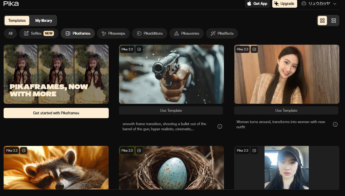The height and width of the screenshot is (196, 345).
Task: Filter templates by Pikaffects
Action: [222, 33]
